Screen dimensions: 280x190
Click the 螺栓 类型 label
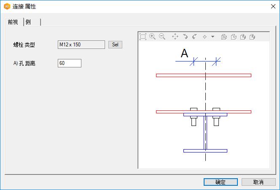[24, 45]
